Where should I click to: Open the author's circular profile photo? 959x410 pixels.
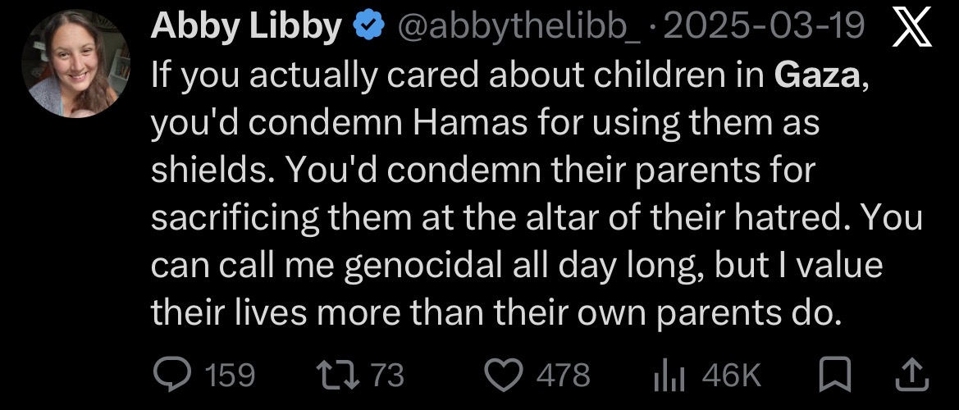coord(75,63)
